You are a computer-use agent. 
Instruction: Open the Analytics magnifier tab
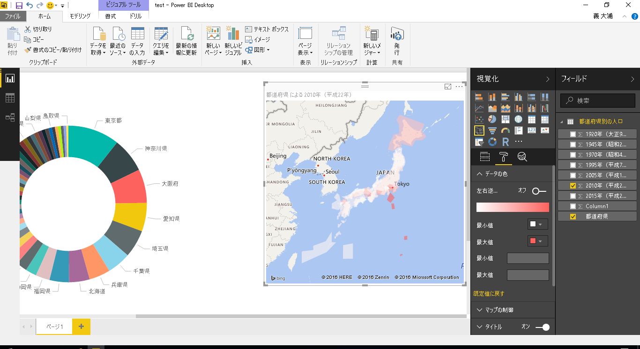522,157
